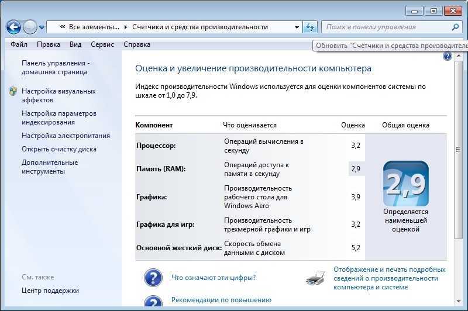
Task: Open the Сервис menu
Action: tap(102, 44)
